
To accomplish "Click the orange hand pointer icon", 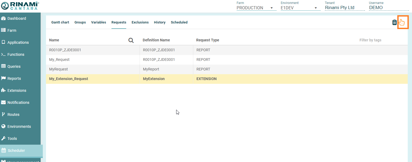I will 403,22.
